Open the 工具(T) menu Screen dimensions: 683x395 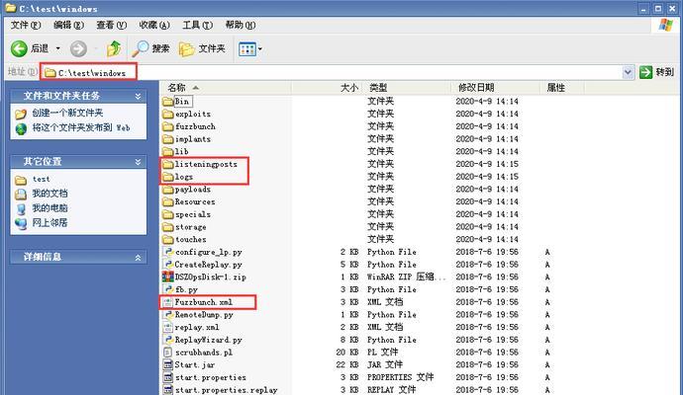pos(197,26)
